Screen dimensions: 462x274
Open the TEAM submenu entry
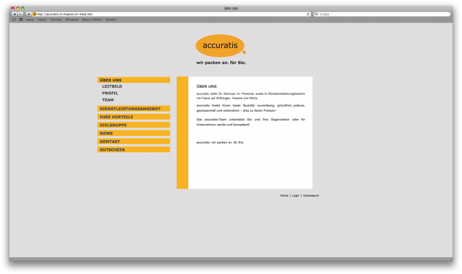click(x=108, y=100)
